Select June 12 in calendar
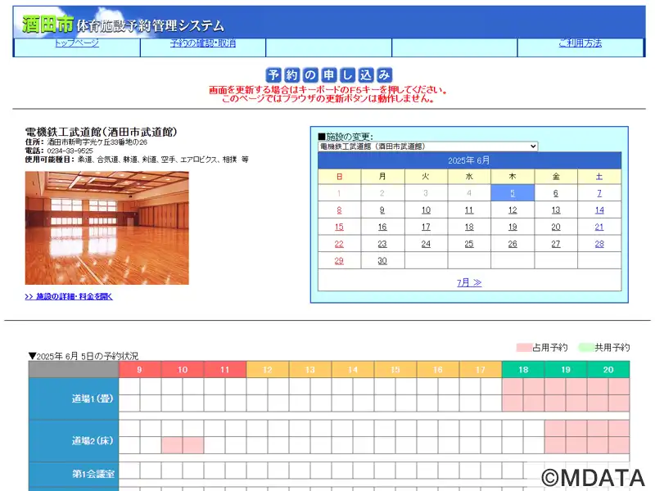 pos(513,210)
